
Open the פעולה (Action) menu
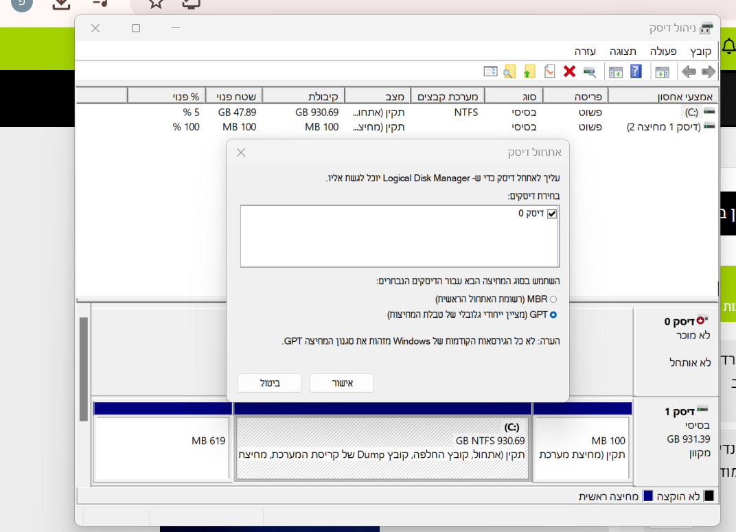click(663, 51)
